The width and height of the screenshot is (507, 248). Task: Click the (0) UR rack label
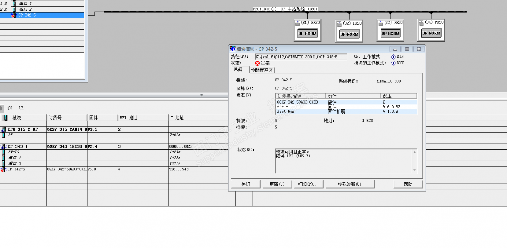tap(15, 108)
